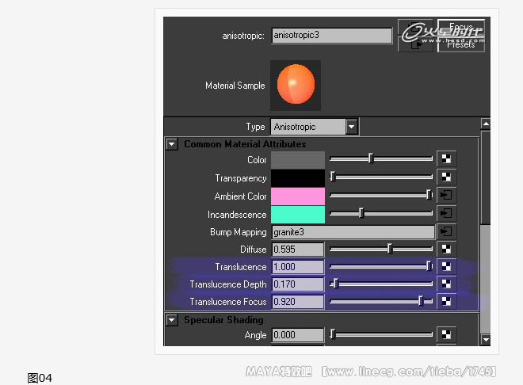Open the Incandescence input connection
The width and height of the screenshot is (523, 385).
click(x=447, y=213)
